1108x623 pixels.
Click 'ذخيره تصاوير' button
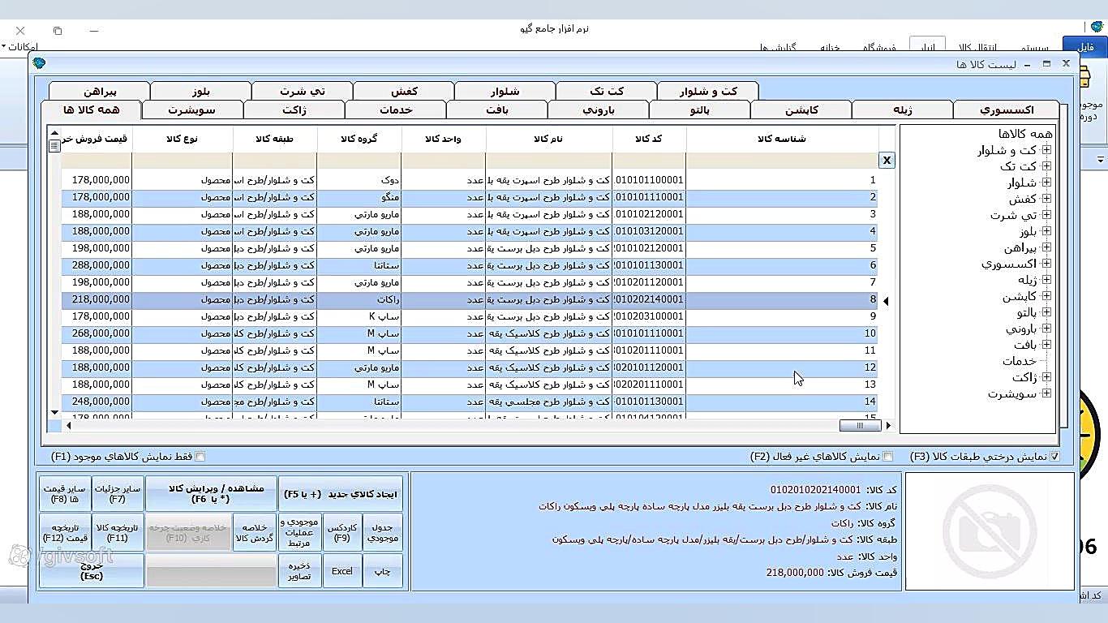300,571
